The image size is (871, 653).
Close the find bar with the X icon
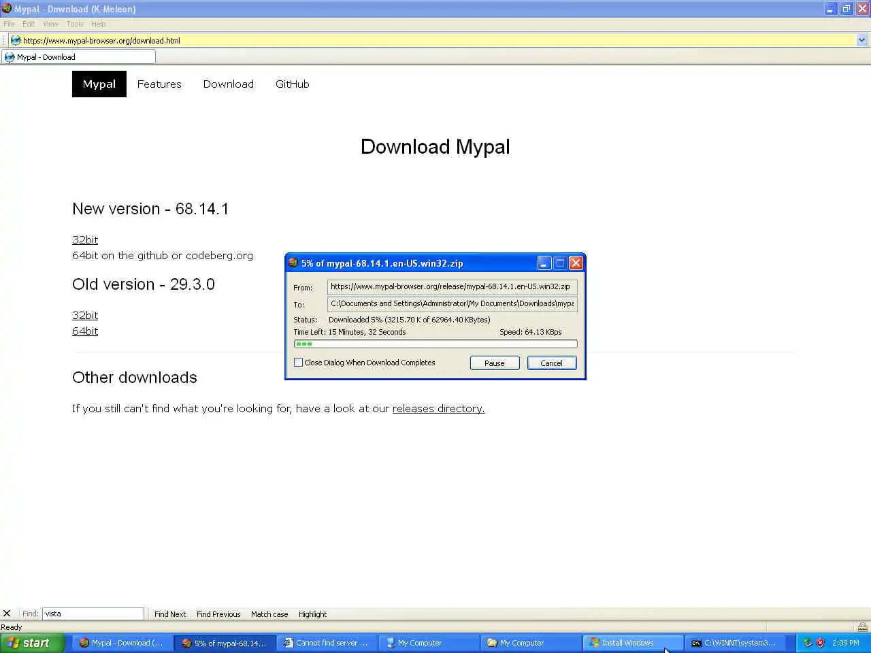point(7,614)
